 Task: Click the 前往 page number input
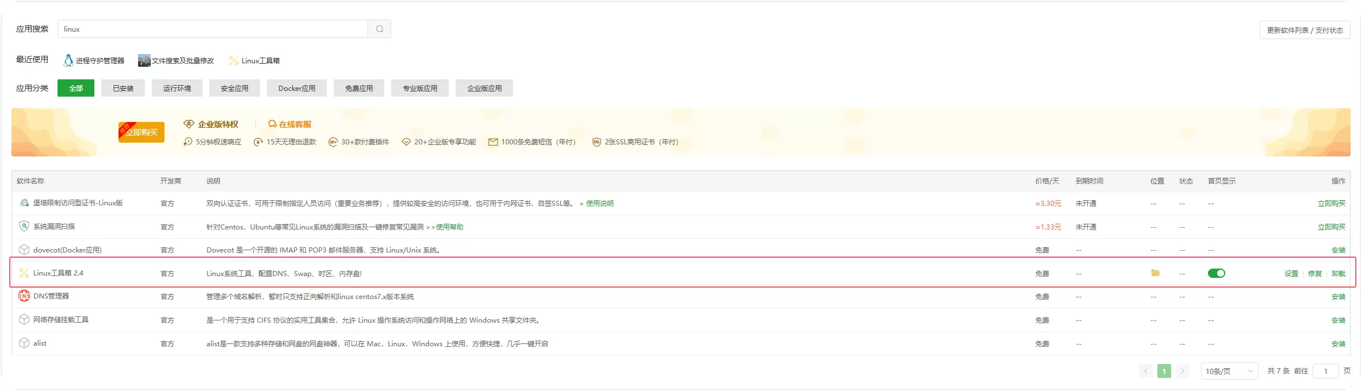[1326, 371]
